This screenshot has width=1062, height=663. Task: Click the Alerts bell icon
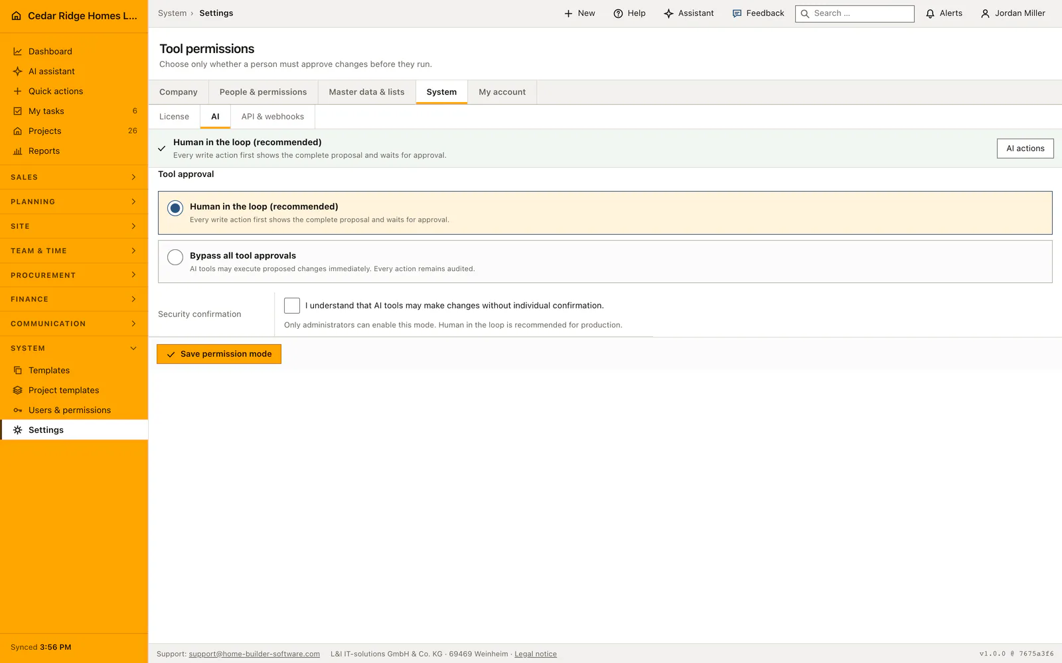[x=930, y=13]
